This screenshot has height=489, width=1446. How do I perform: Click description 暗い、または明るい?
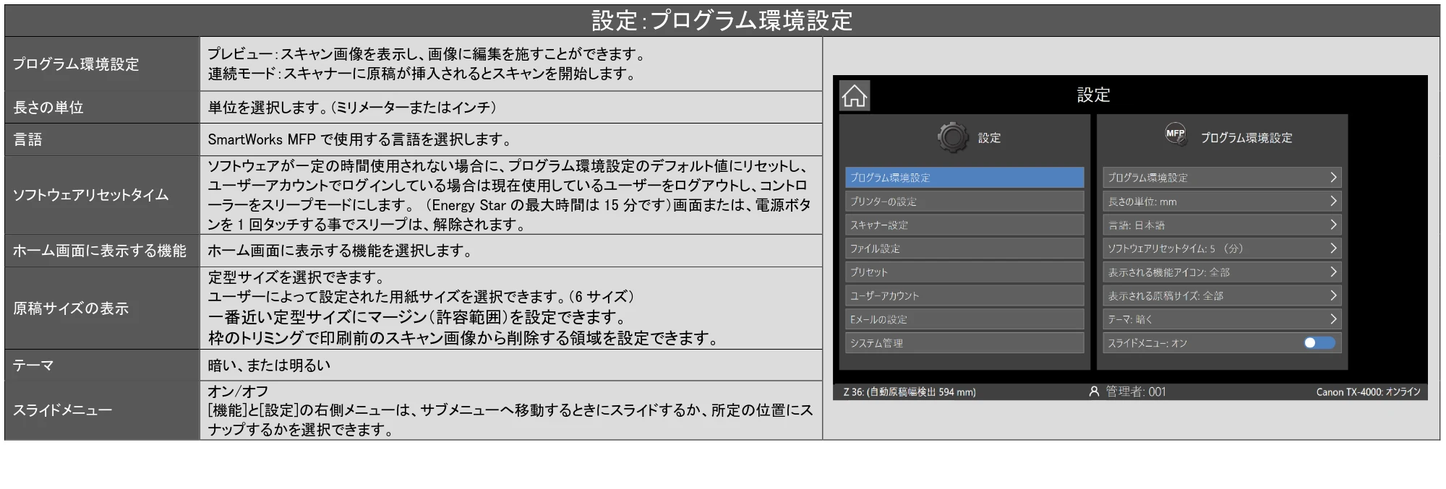coord(269,365)
